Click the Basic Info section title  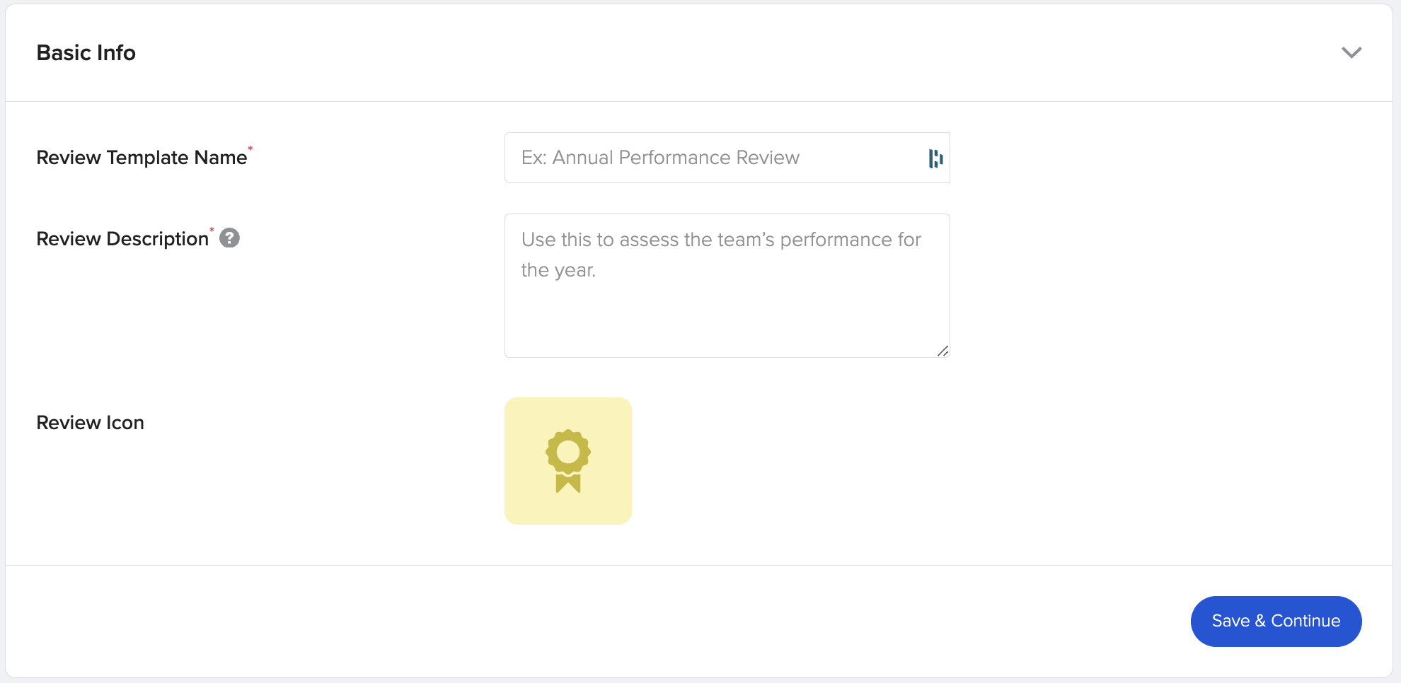pyautogui.click(x=86, y=52)
